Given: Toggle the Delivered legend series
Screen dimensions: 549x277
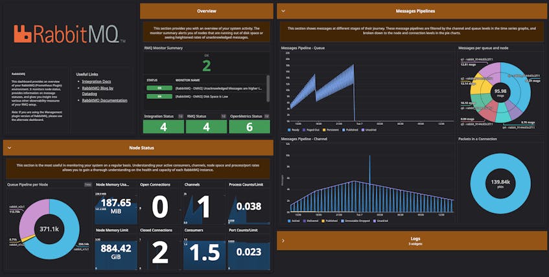Looking at the screenshot, I should click(x=311, y=221).
